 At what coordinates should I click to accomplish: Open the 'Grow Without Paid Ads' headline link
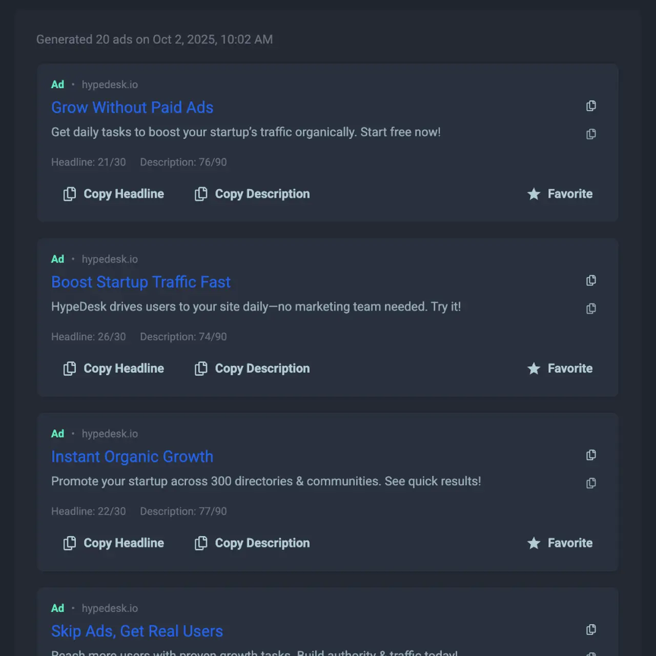coord(132,108)
